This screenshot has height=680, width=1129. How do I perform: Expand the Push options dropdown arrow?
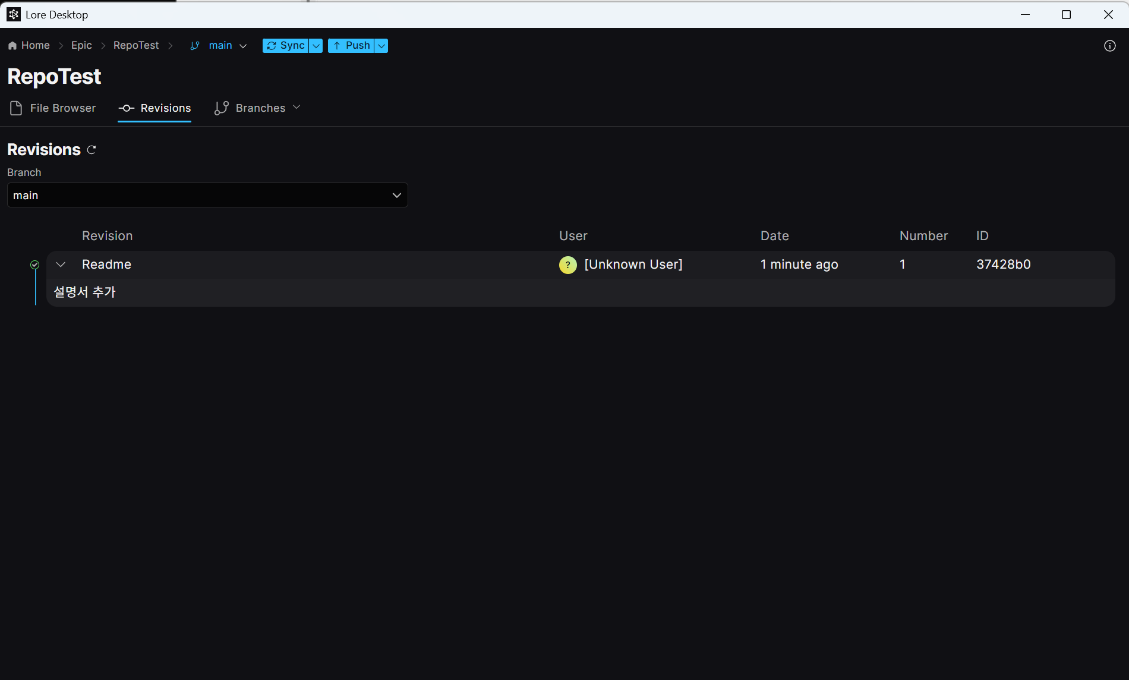pos(381,46)
